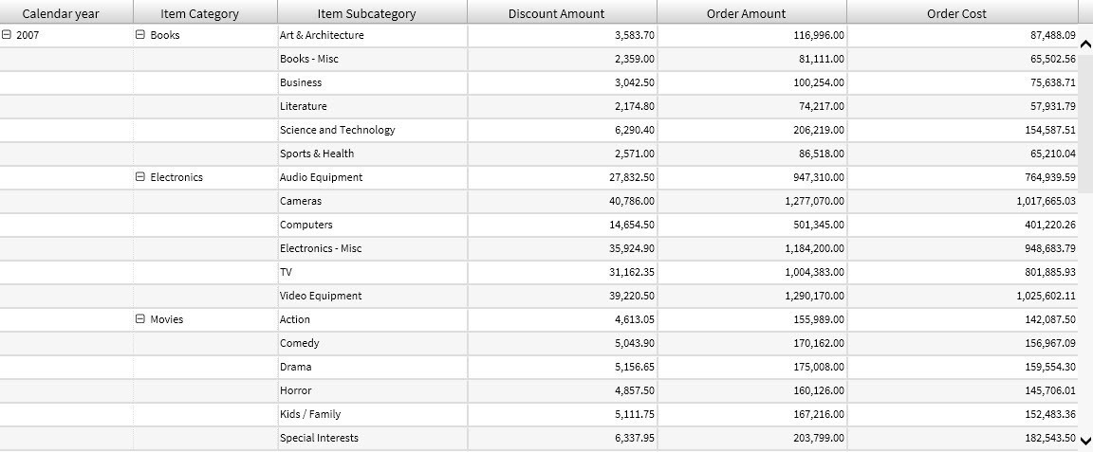The width and height of the screenshot is (1093, 452).
Task: Select the Art & Architecture subcategory cell
Action: point(322,35)
